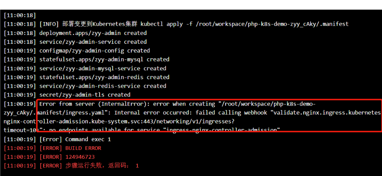Select the service/zyy-admin-redis-service created line

[85, 86]
